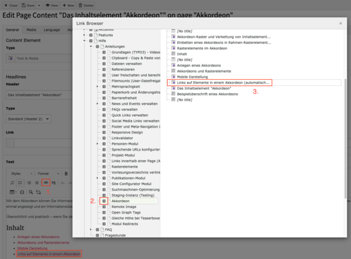Click the unlink icon in editor toolbar
Screen dimensions: 351x259
click(x=54, y=183)
